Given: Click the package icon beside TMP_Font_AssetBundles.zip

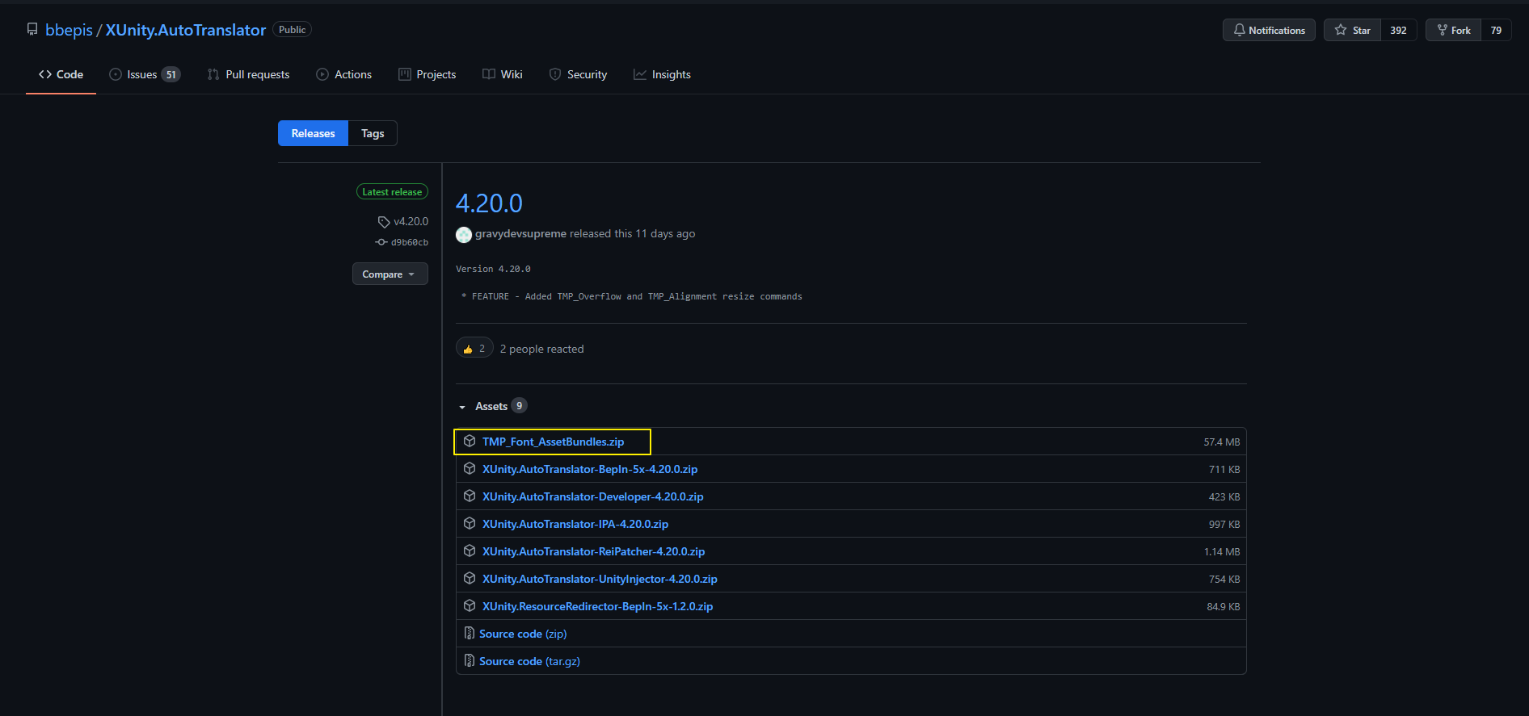Looking at the screenshot, I should click(470, 442).
